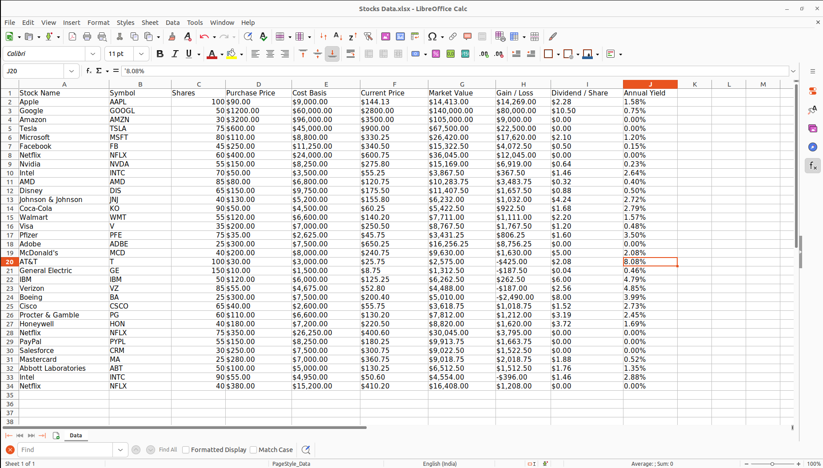Toggle Italic formatting
This screenshot has height=468, width=823.
(x=175, y=54)
